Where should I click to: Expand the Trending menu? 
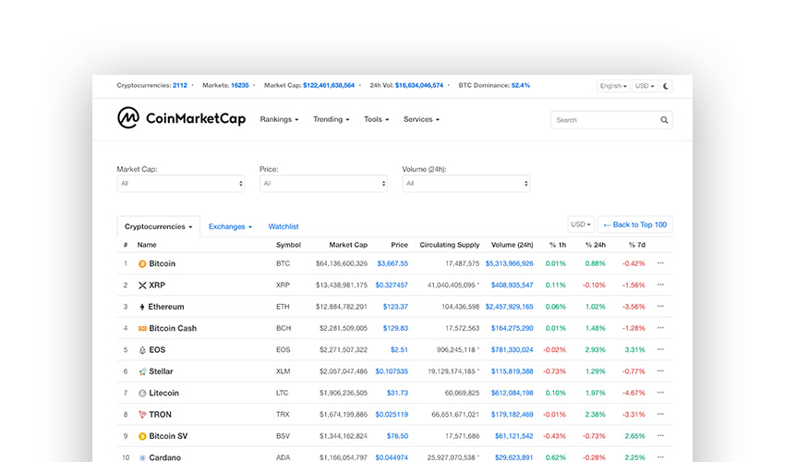(331, 119)
